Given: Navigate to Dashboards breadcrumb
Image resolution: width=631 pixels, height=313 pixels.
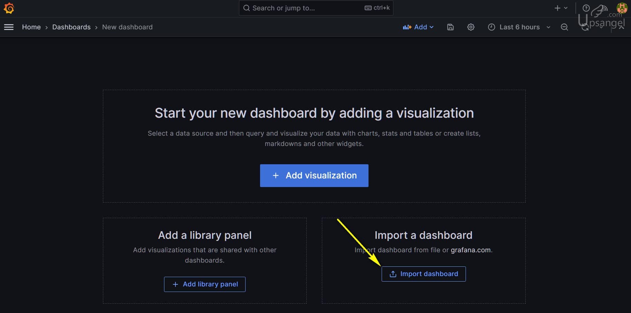Looking at the screenshot, I should [71, 27].
